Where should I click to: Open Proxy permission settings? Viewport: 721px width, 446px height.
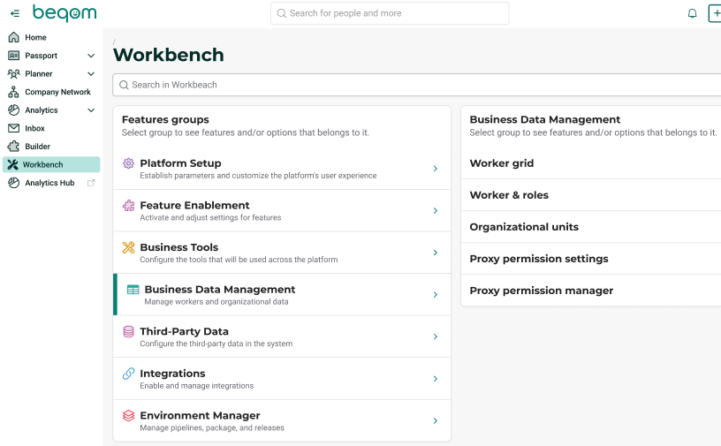point(539,259)
